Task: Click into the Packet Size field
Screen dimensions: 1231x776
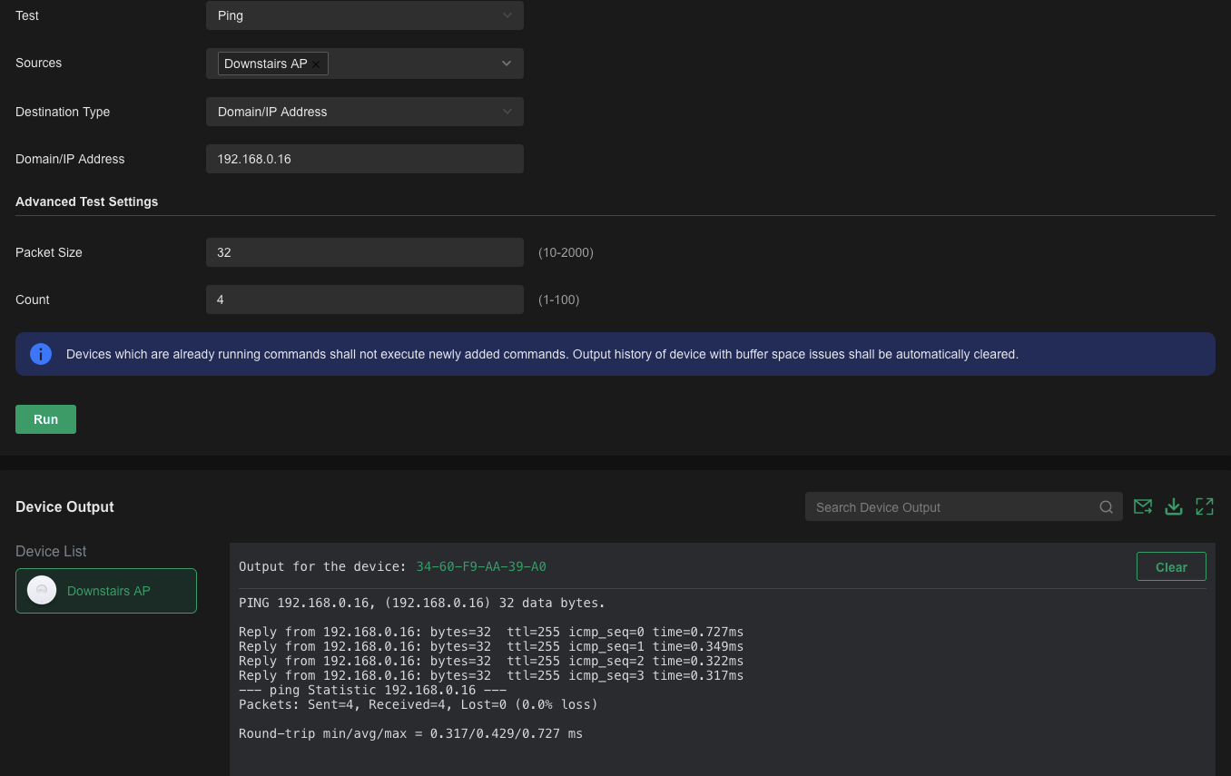Action: click(x=364, y=252)
